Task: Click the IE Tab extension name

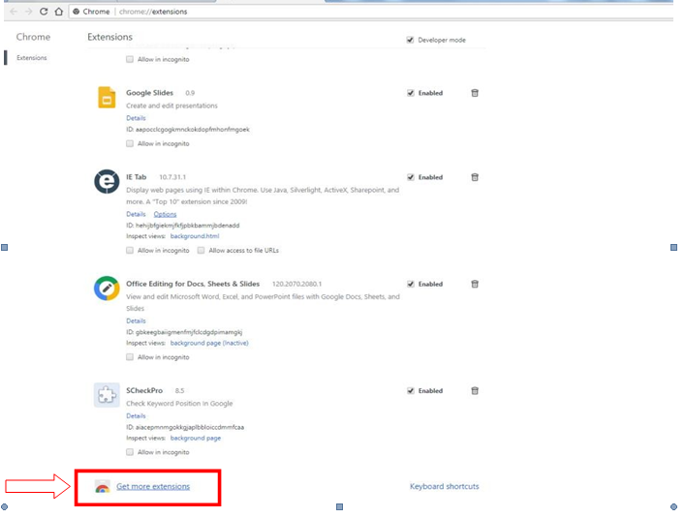Action: click(137, 177)
